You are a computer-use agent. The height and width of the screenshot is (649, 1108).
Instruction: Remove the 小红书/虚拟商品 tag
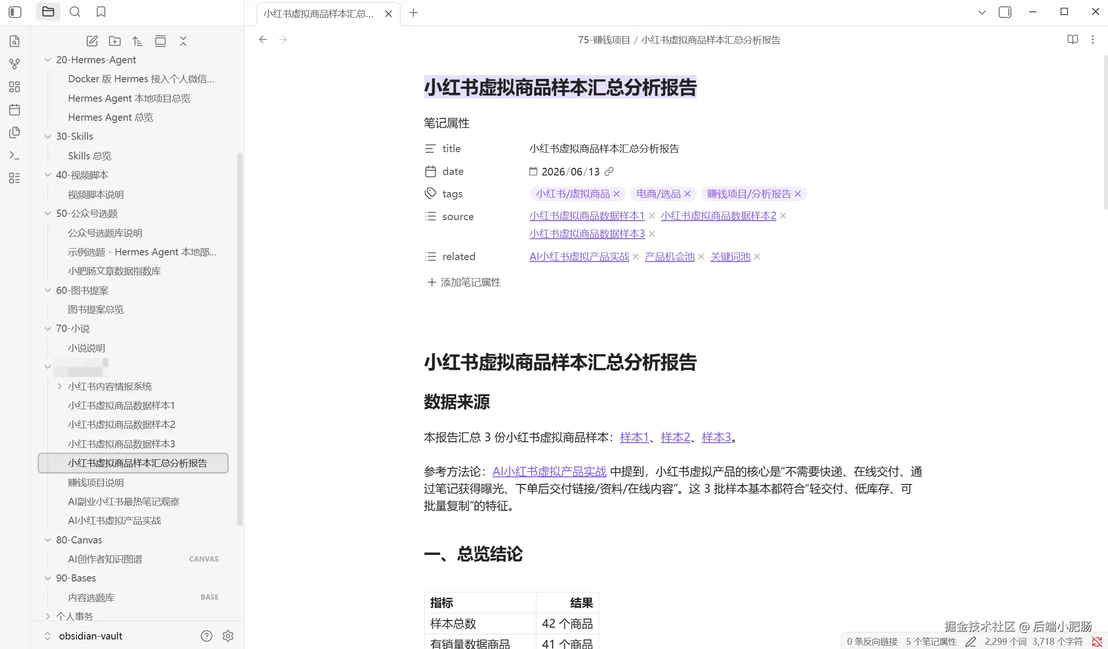pos(616,194)
